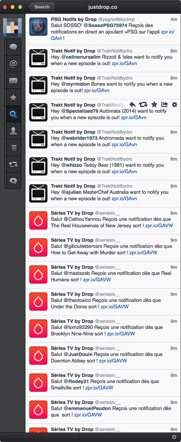Open zpr.io/GAvn link in Bones tweet

(x=97, y=91)
